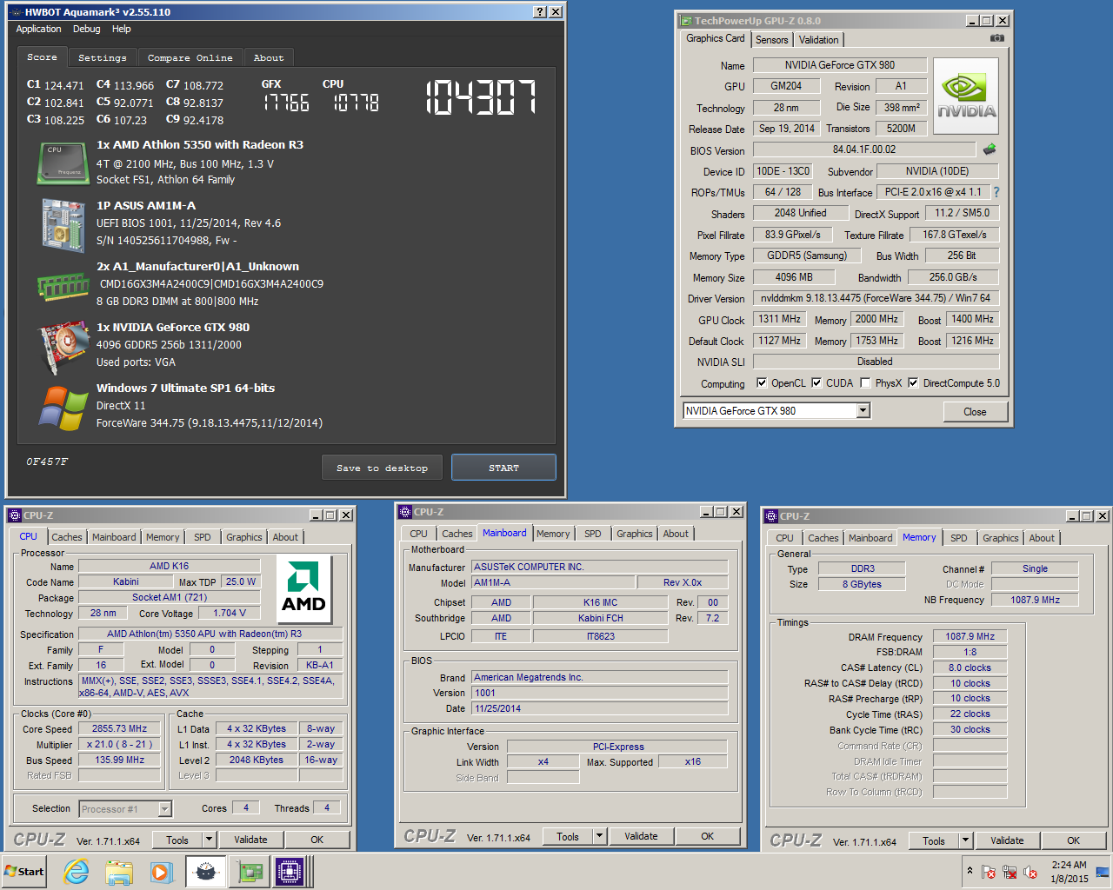Click the graphics card icon in Aquamark
Screen dimensions: 1113x890
pyautogui.click(x=63, y=346)
